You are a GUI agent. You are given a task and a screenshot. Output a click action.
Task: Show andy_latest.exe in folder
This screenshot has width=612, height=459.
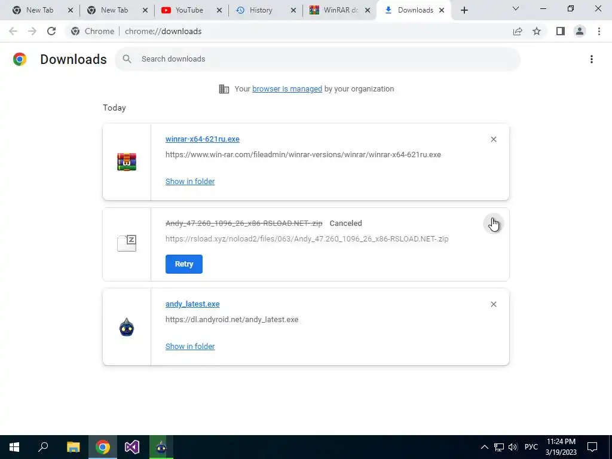190,347
